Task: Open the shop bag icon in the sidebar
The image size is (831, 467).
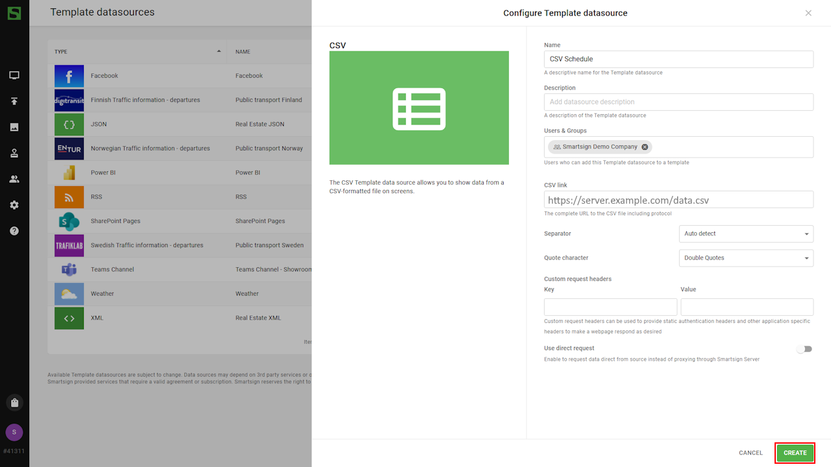Action: [x=14, y=403]
